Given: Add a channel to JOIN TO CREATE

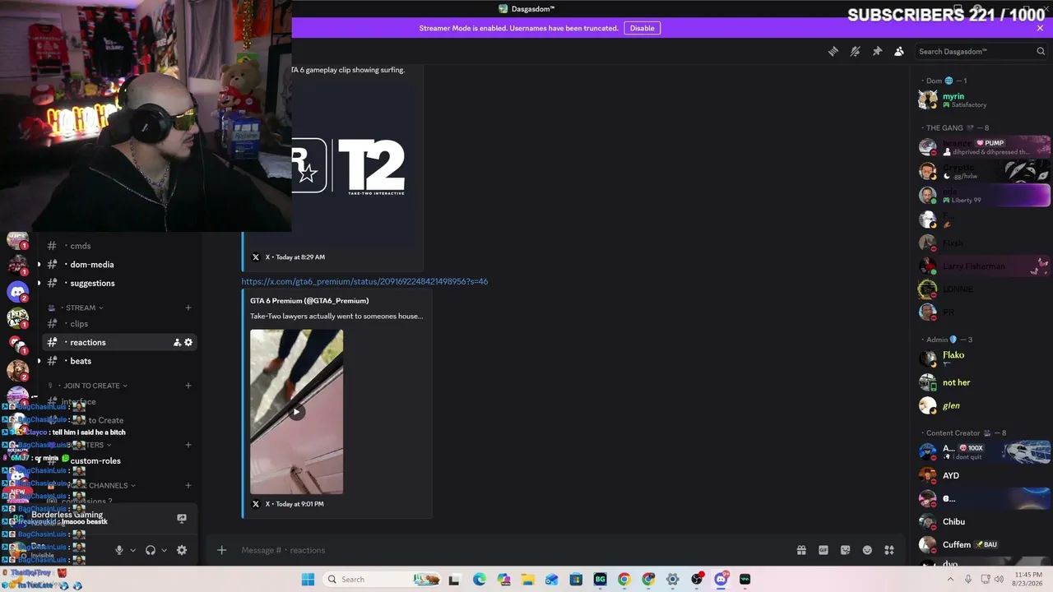Looking at the screenshot, I should 188,386.
